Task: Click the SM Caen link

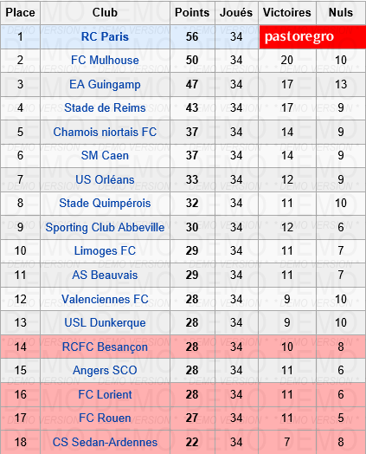Action: pyautogui.click(x=105, y=155)
